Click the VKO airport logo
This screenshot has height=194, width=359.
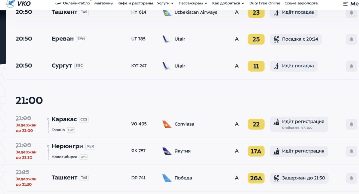pos(18,4)
